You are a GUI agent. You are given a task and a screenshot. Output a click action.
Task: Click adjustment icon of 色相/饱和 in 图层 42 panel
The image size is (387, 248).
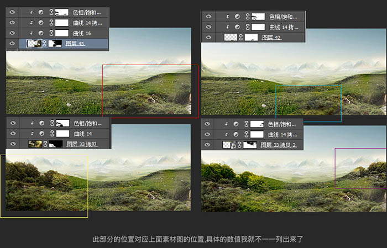tap(237, 17)
